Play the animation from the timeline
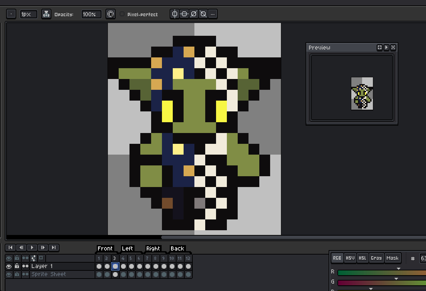The image size is (426, 291). tap(32, 247)
